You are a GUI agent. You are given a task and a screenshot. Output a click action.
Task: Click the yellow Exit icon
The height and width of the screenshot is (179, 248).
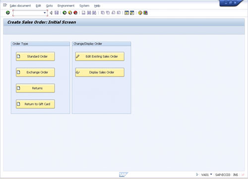pos(70,12)
